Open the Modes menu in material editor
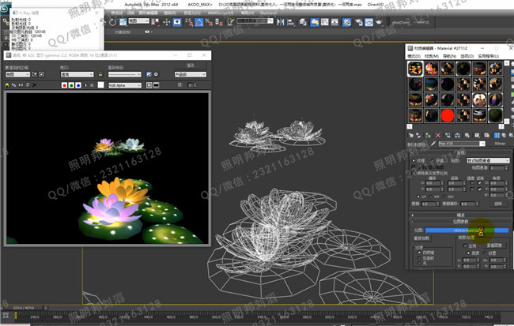The image size is (514, 326). tap(414, 56)
